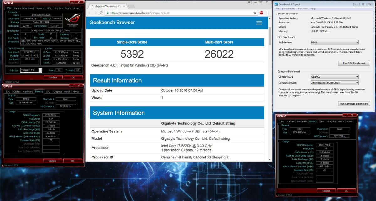Viewport: 376px width, 201px height.
Task: Click the Geekbench page vertical scrollbar thumb
Action: click(x=270, y=36)
